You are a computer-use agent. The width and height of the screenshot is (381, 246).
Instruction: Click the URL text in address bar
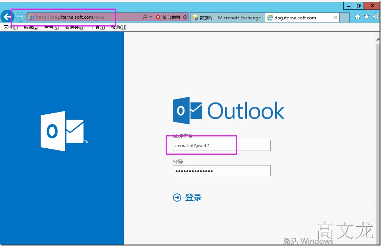tap(70, 17)
